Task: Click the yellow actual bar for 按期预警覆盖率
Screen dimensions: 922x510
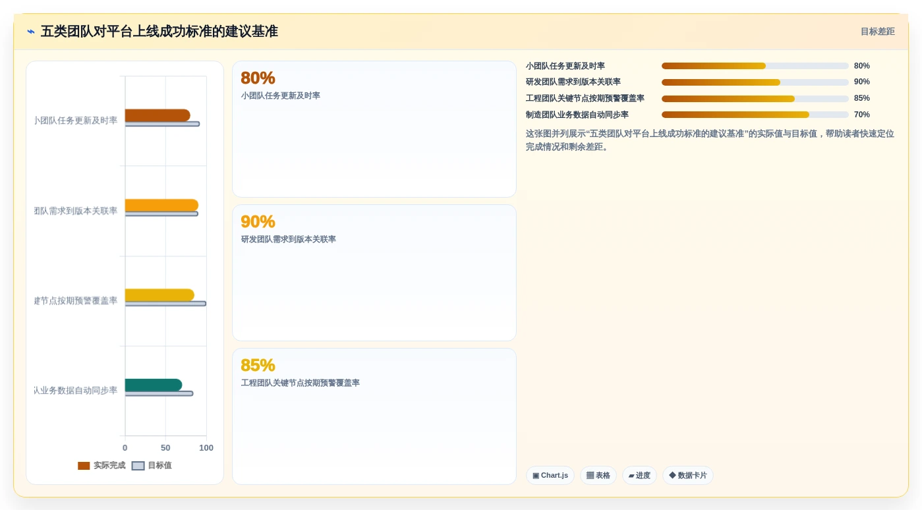Action: [159, 295]
